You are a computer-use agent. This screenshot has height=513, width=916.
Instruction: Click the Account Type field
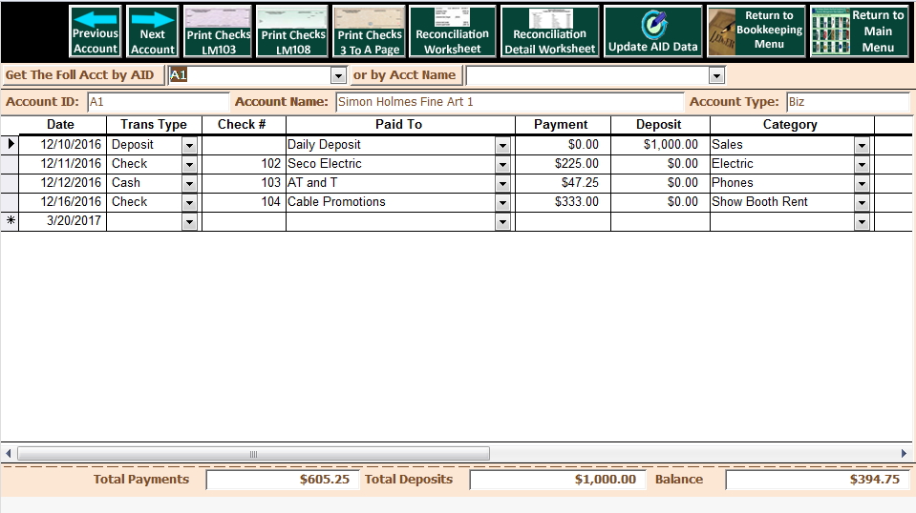click(847, 102)
